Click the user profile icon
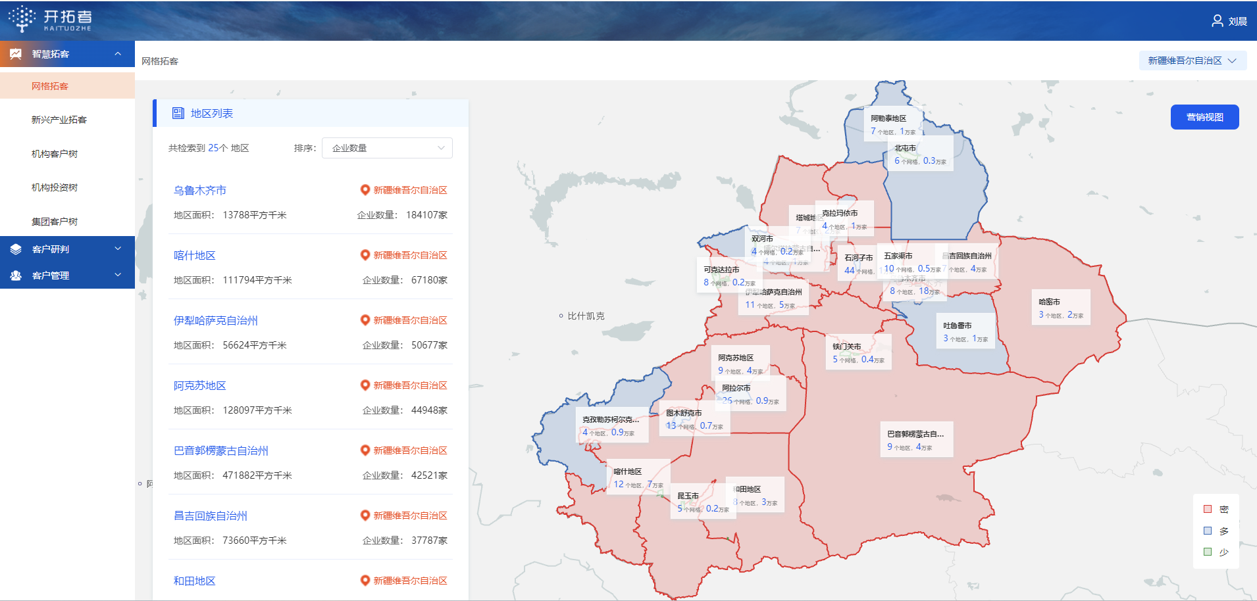1257x601 pixels. tap(1217, 21)
